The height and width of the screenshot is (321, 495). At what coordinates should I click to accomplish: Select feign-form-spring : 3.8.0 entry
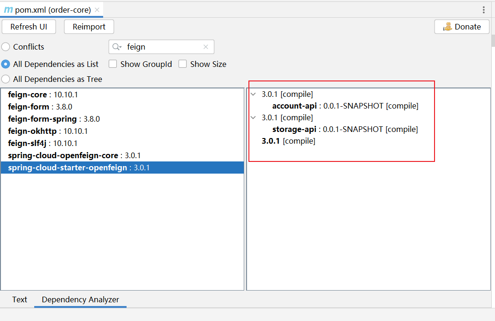pos(122,119)
